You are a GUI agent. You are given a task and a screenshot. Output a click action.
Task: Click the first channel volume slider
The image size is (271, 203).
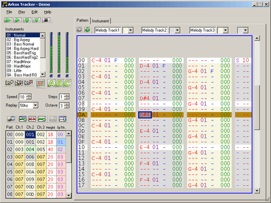[x=51, y=52]
